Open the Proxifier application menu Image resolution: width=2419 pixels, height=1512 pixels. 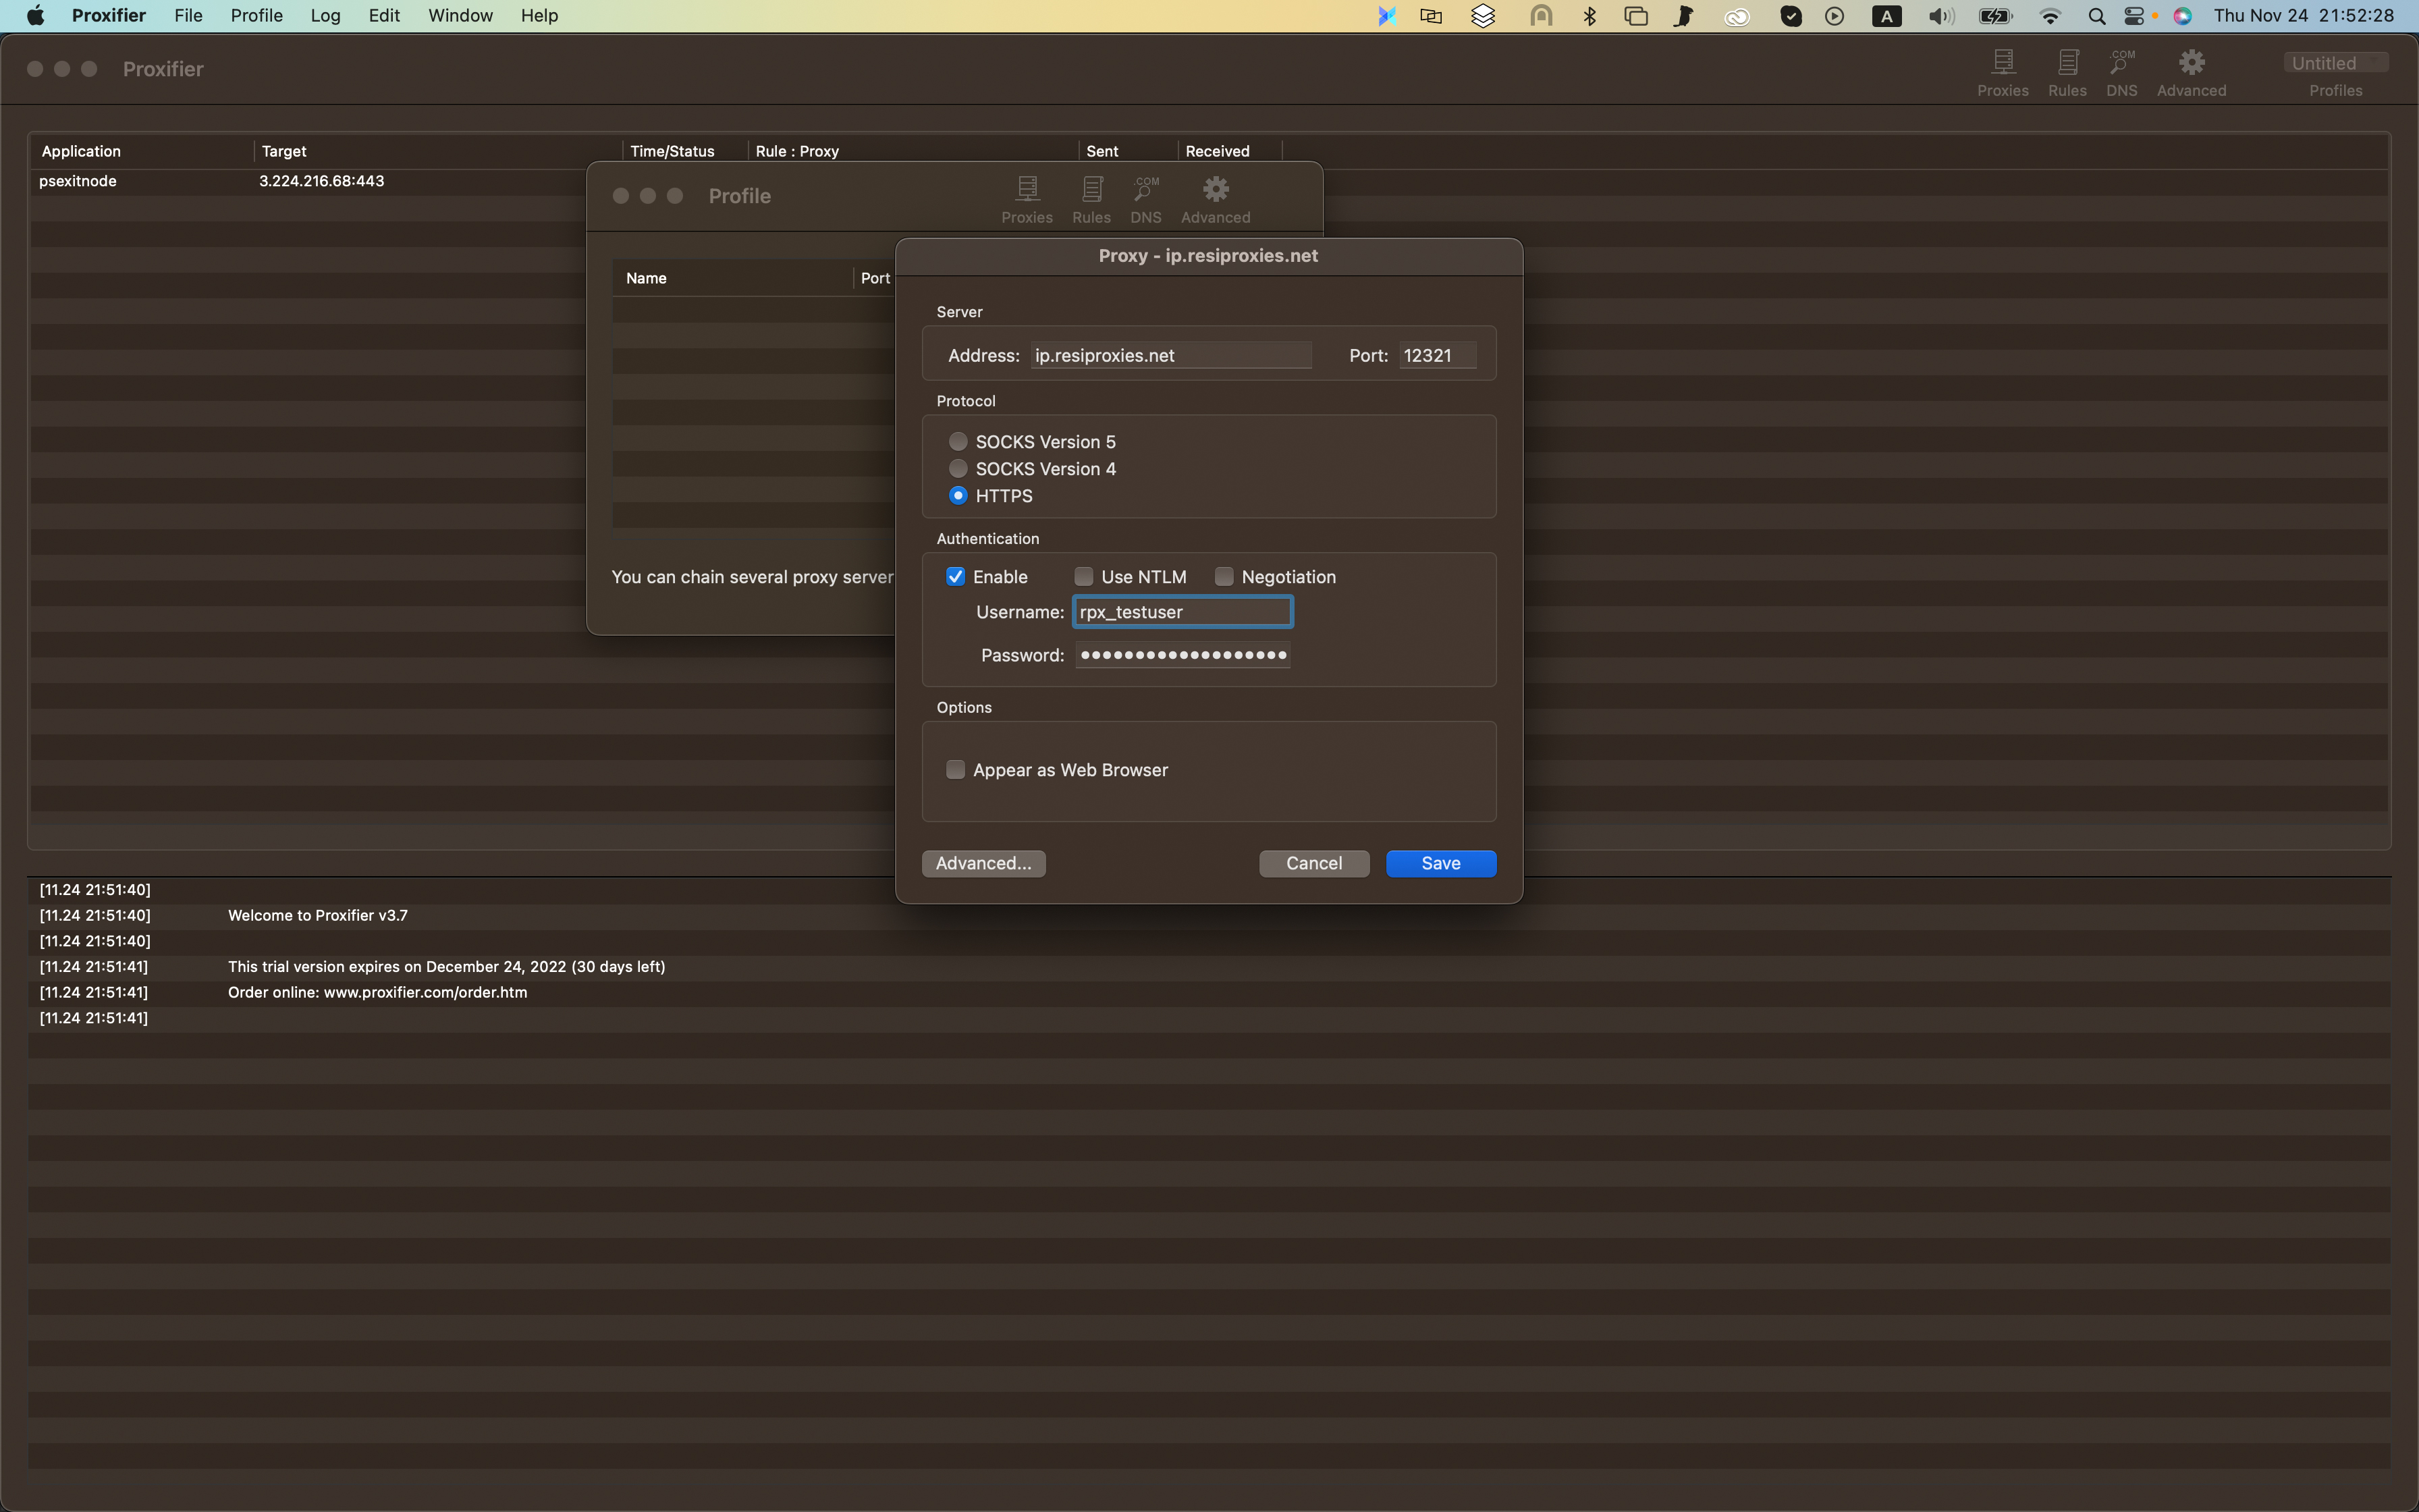[109, 15]
